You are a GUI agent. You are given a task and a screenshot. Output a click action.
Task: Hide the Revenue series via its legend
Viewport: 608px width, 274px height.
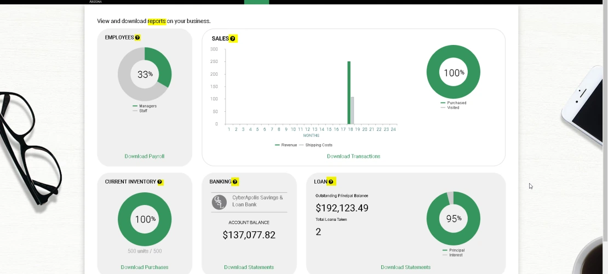point(286,145)
